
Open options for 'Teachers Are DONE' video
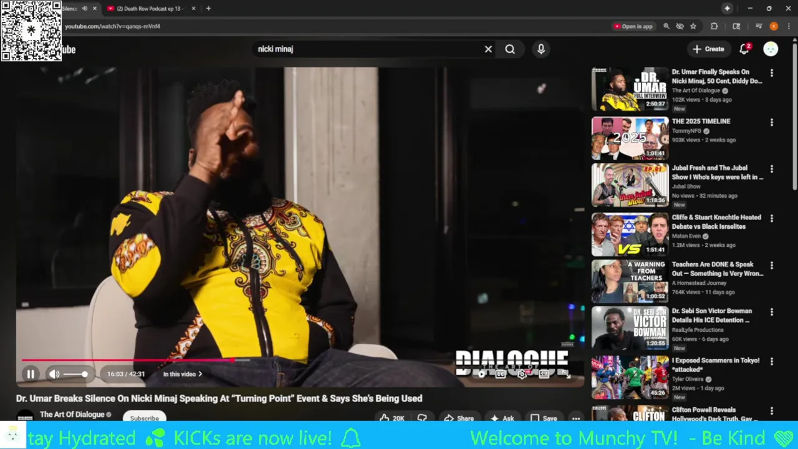(772, 266)
